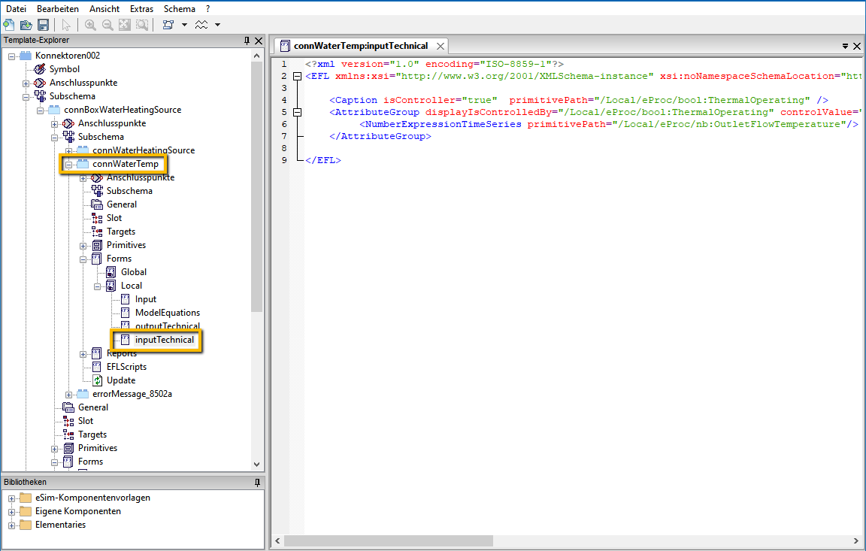Screen dimensions: 866x551
Task: Expand the errorMessage_8502a node
Action: [x=68, y=395]
